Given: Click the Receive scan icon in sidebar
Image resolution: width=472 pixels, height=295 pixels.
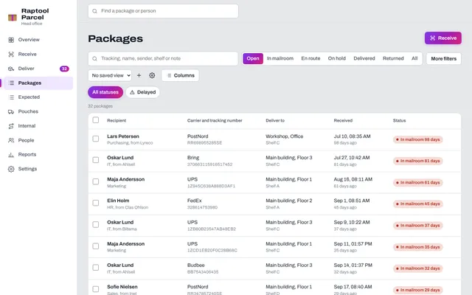Looking at the screenshot, I should [x=11, y=54].
